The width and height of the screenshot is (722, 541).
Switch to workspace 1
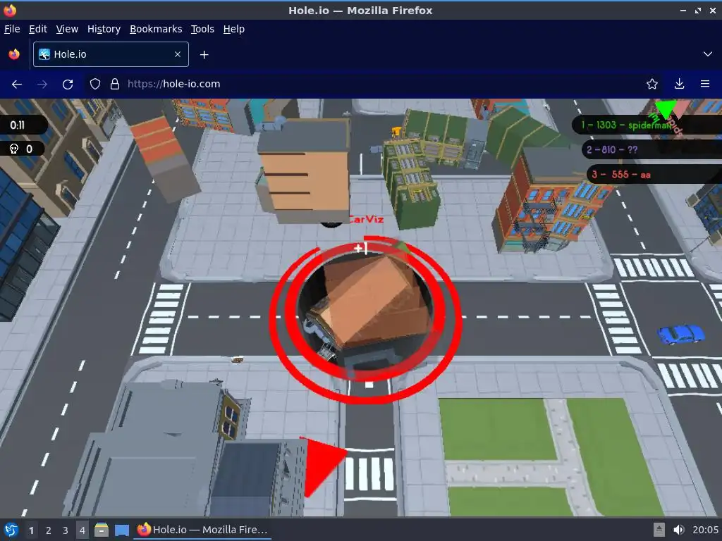[x=31, y=530]
